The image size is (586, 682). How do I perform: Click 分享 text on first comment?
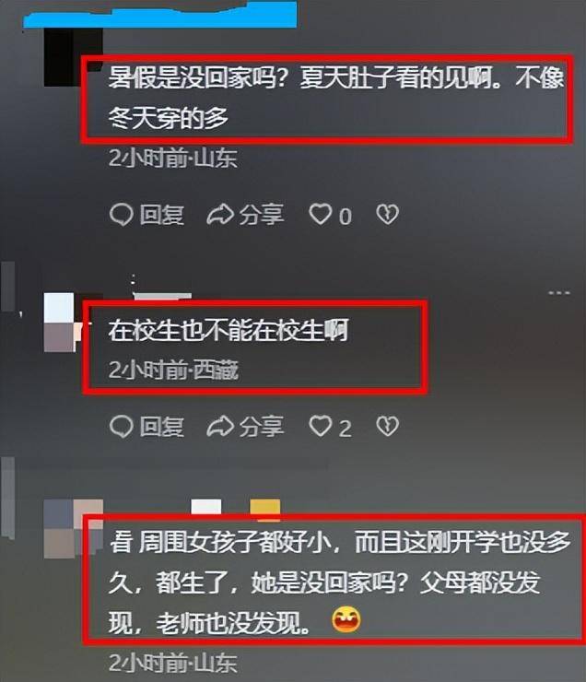(262, 215)
